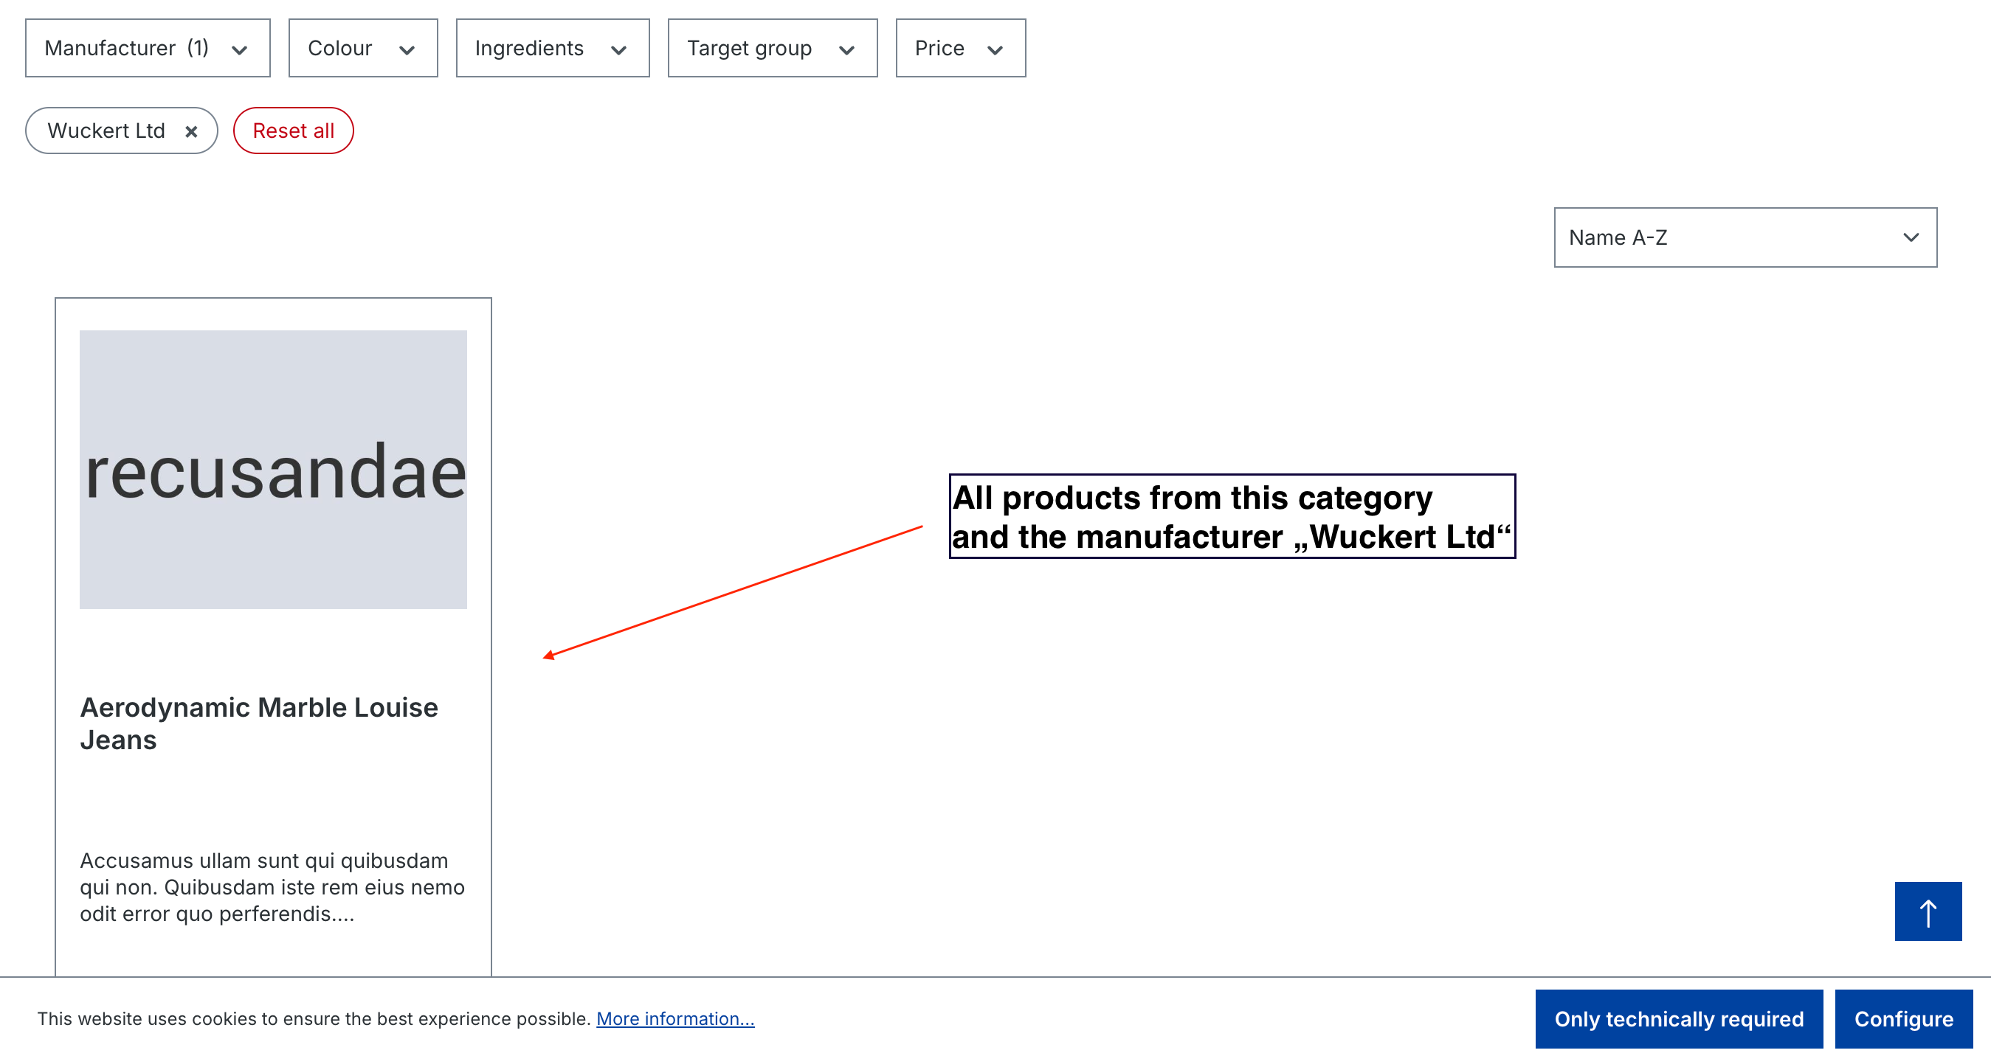Click Reset all to clear filters
The height and width of the screenshot is (1053, 1991).
[292, 129]
